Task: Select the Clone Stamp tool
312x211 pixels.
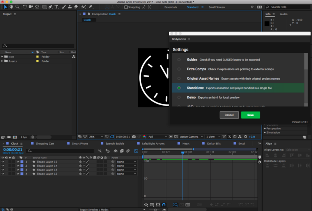Action: click(x=70, y=7)
